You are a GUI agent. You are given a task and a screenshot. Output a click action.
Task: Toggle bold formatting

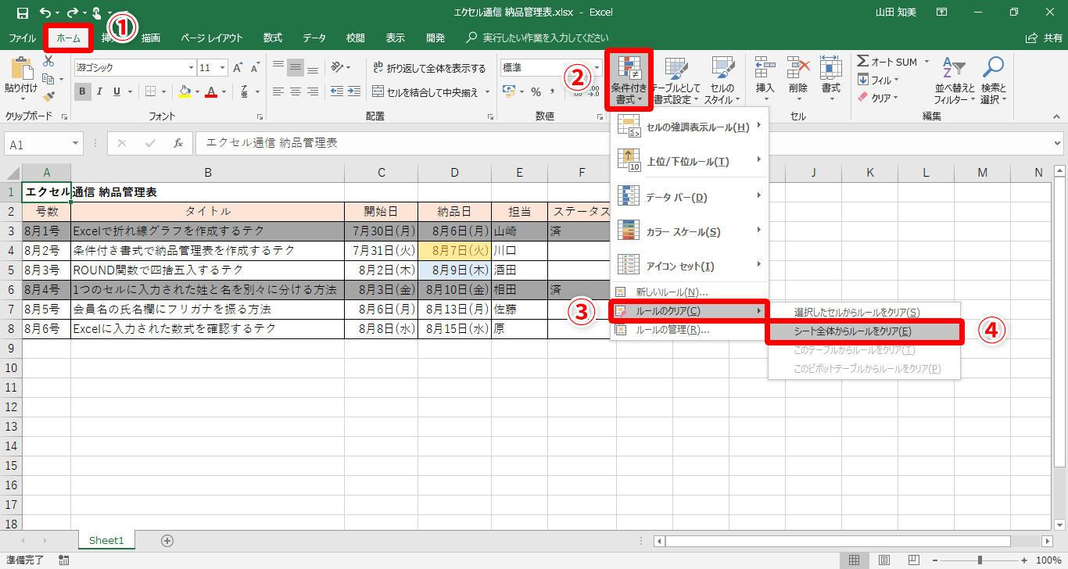coord(83,91)
